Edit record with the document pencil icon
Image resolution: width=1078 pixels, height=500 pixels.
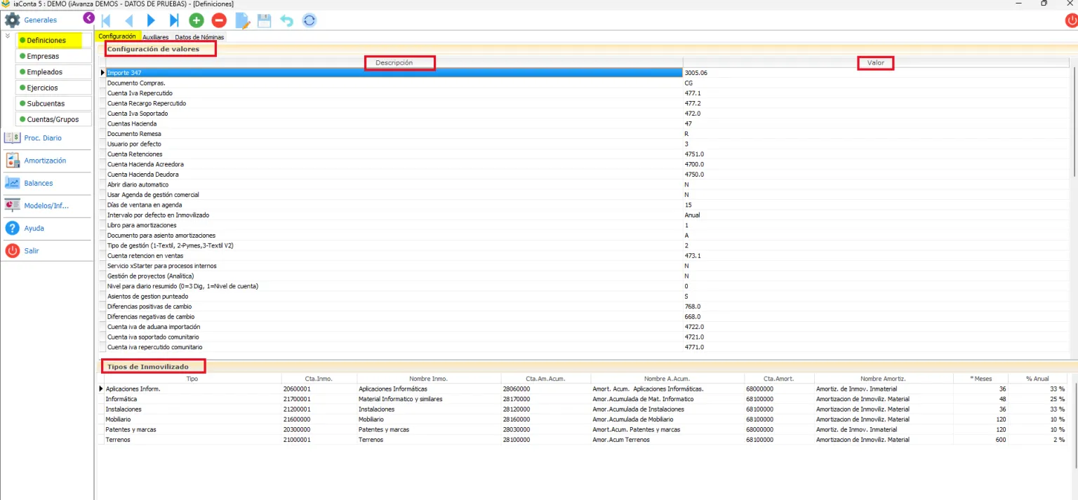[x=242, y=21]
